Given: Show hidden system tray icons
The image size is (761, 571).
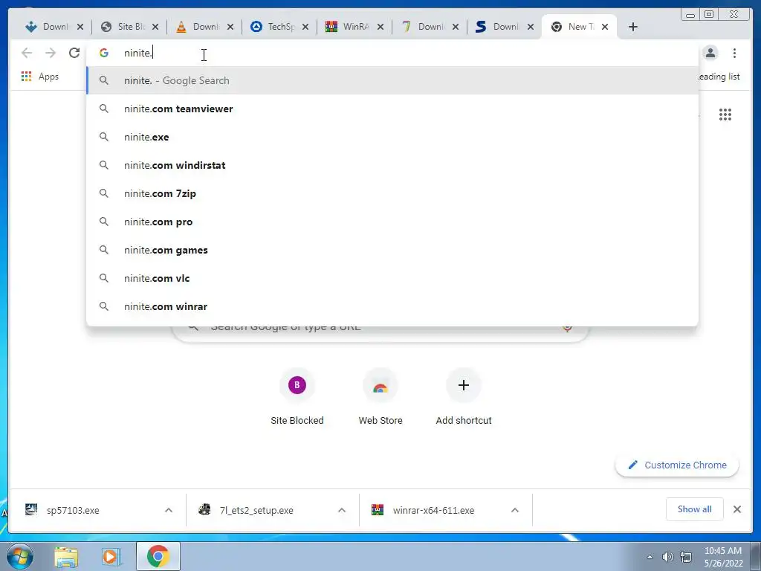Looking at the screenshot, I should (650, 557).
